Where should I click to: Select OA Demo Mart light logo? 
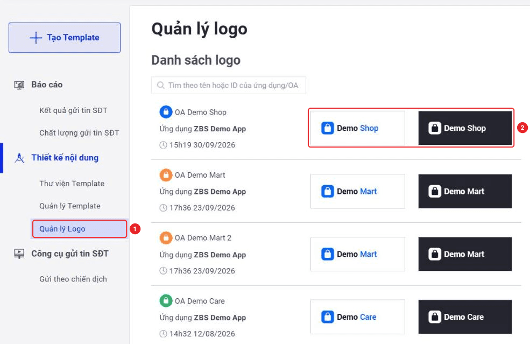(x=358, y=191)
